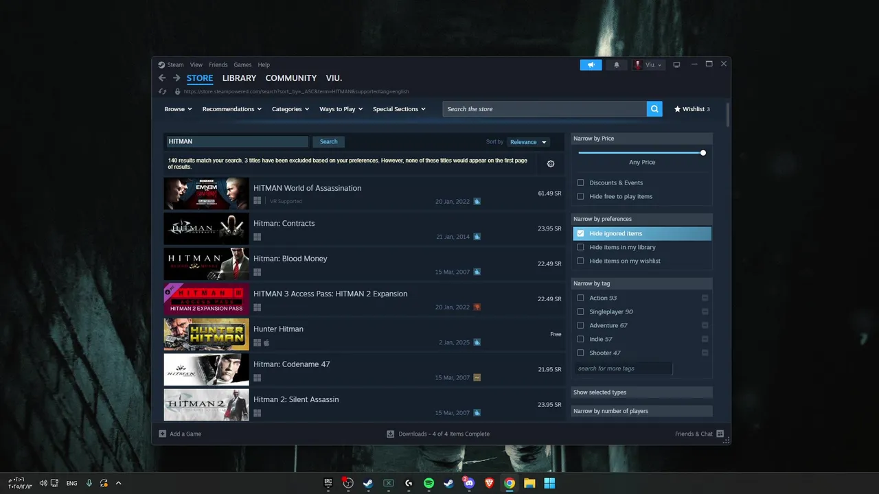The height and width of the screenshot is (494, 879).
Task: Exclude the Action tag with minus icon
Action: [705, 298]
